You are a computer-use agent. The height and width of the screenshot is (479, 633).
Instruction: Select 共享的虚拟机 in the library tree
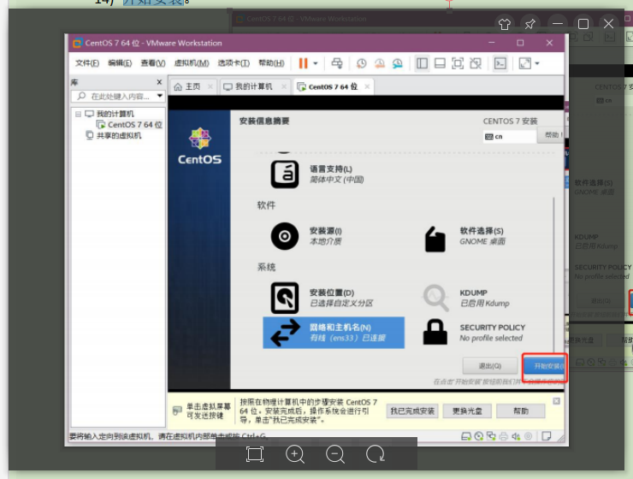coord(119,135)
